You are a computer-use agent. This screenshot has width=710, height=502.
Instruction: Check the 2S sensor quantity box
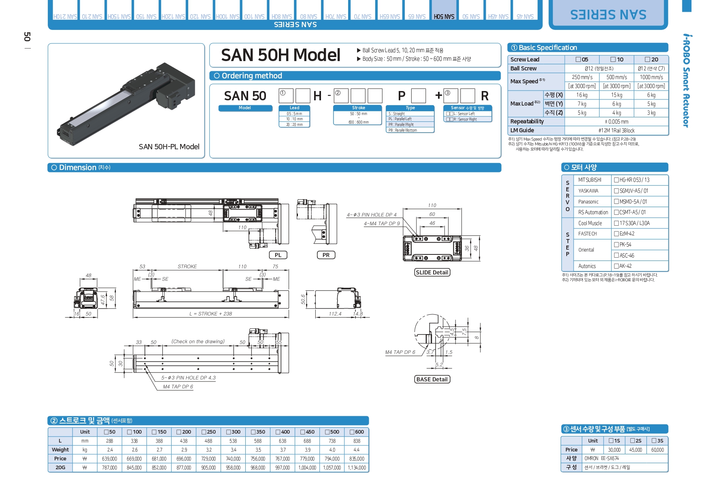click(633, 441)
